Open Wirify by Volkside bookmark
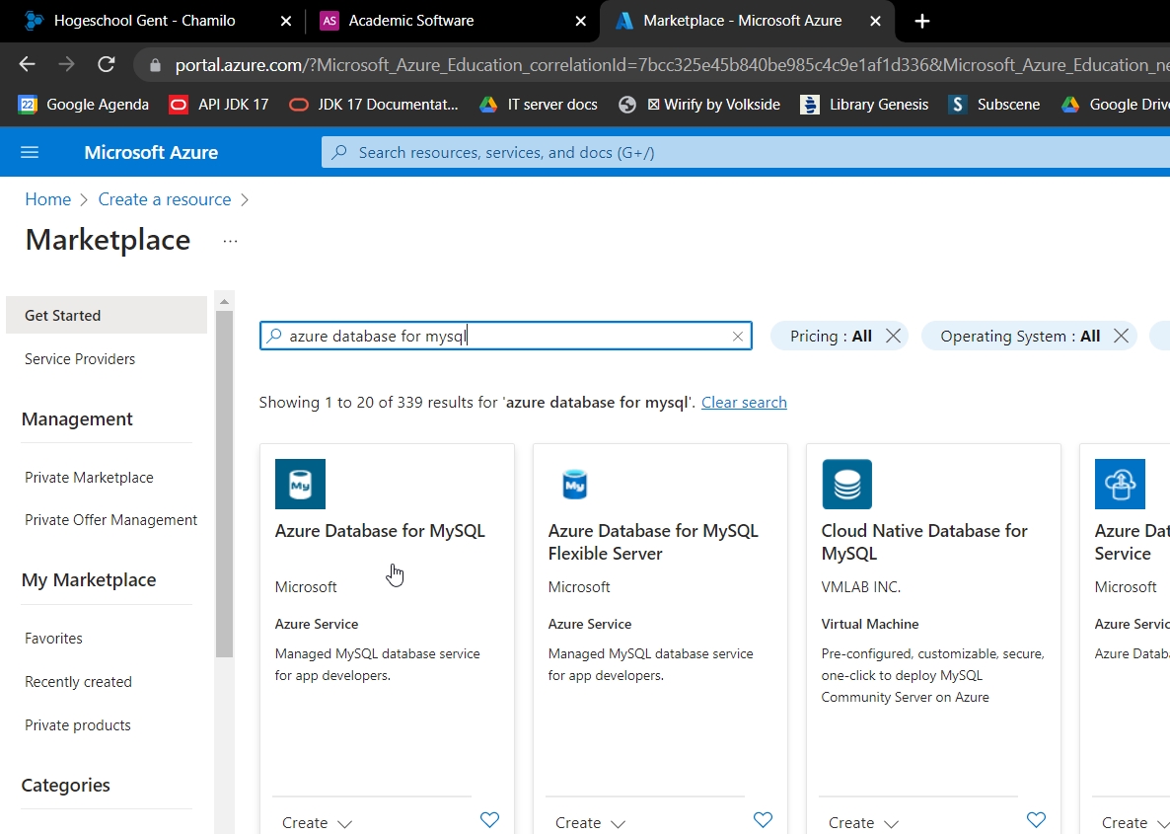 tap(699, 105)
